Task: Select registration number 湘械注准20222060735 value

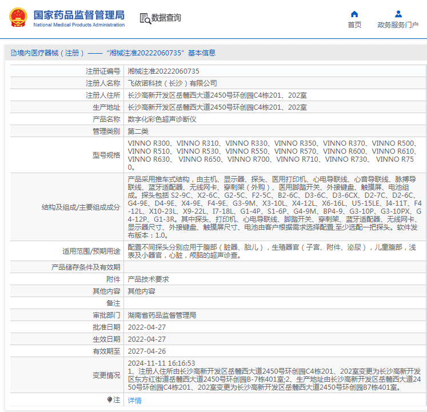Action: (163, 71)
